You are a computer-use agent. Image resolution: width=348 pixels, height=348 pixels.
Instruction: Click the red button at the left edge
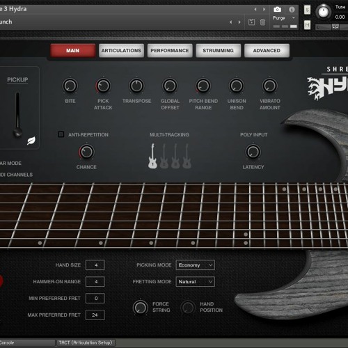tap(1, 280)
